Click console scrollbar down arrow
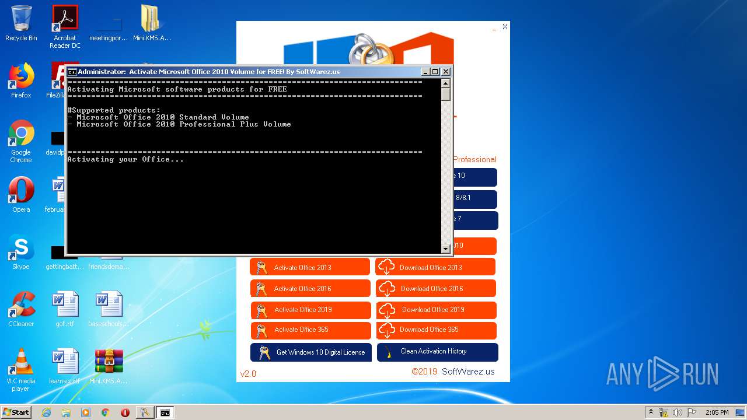Screen dimensions: 747x420 coord(446,249)
